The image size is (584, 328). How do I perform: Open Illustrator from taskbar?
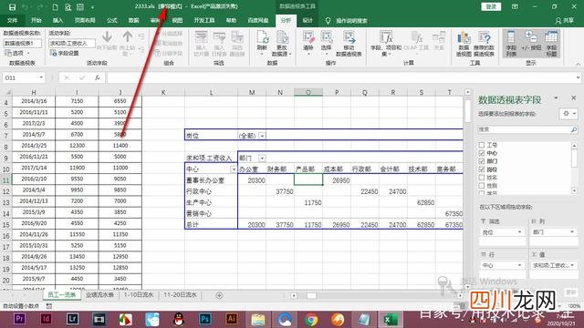(231, 319)
